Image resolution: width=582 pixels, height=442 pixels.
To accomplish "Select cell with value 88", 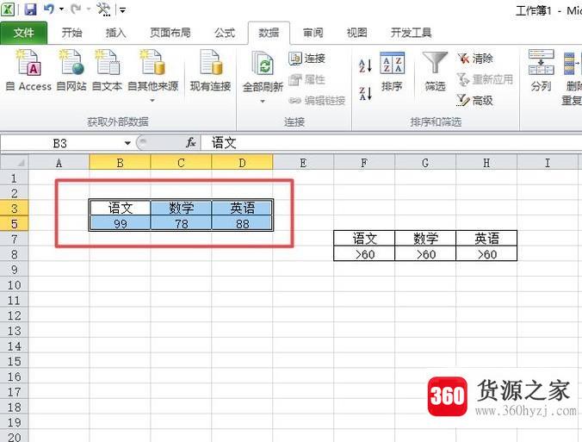I will 242,224.
